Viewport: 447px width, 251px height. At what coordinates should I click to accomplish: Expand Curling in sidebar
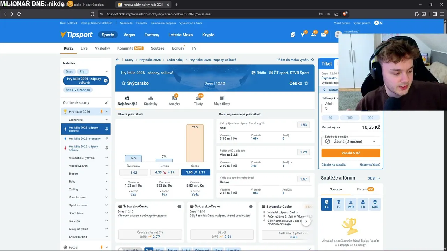(x=107, y=189)
